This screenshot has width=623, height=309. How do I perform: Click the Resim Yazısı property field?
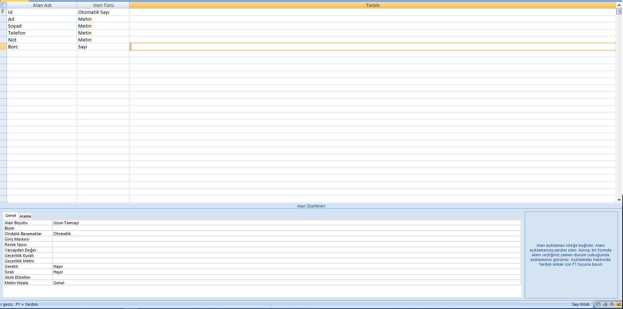[x=286, y=245]
